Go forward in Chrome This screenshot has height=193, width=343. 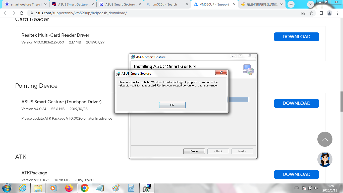[x=14, y=13]
